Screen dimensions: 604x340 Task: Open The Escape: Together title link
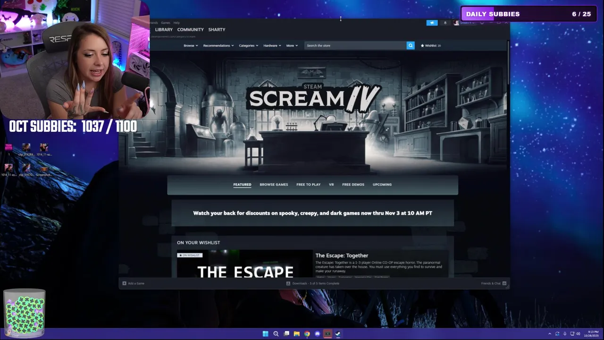(342, 255)
